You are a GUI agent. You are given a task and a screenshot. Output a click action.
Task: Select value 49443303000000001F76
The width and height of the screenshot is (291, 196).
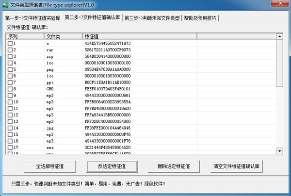coord(108,141)
